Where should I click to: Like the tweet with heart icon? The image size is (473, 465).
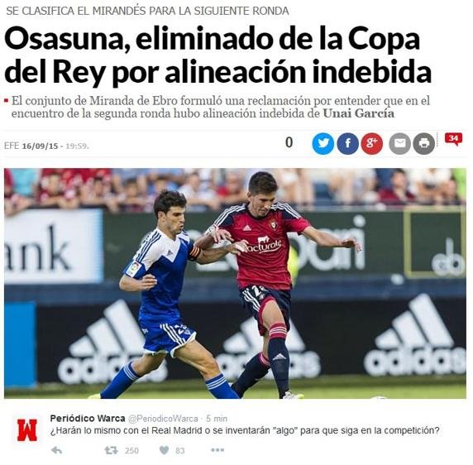click(x=164, y=450)
